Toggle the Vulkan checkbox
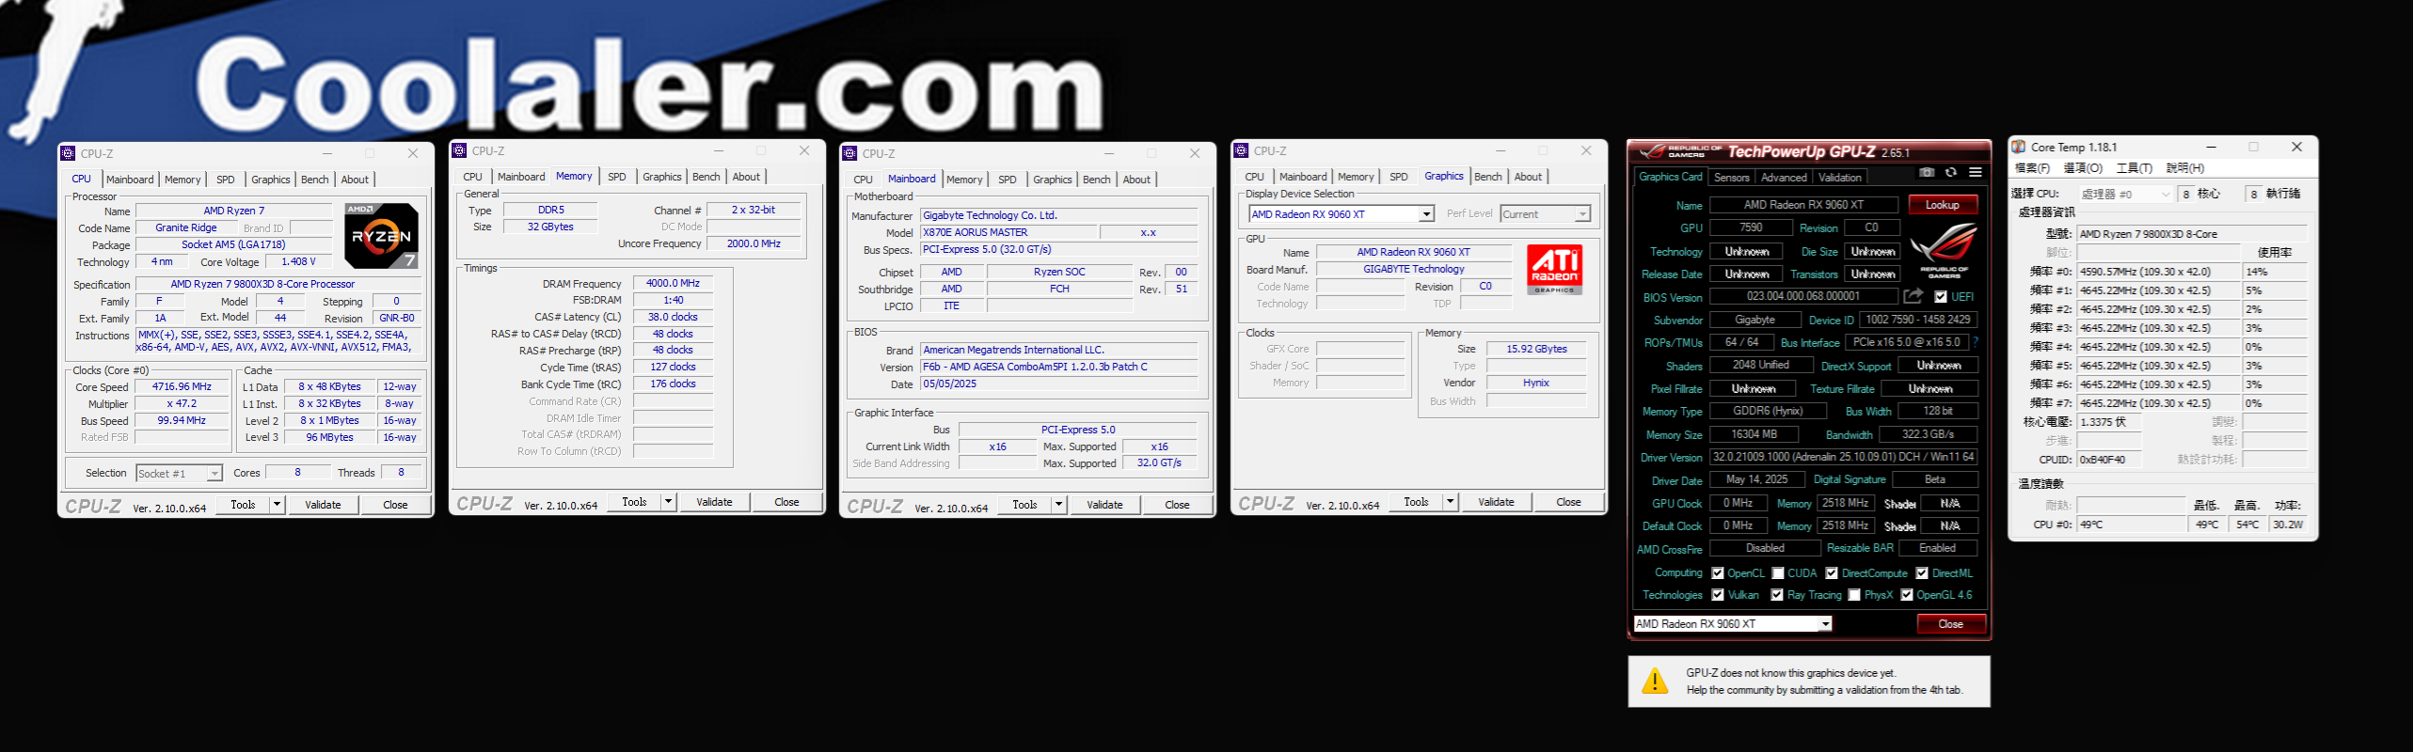2413x752 pixels. pos(1718,595)
